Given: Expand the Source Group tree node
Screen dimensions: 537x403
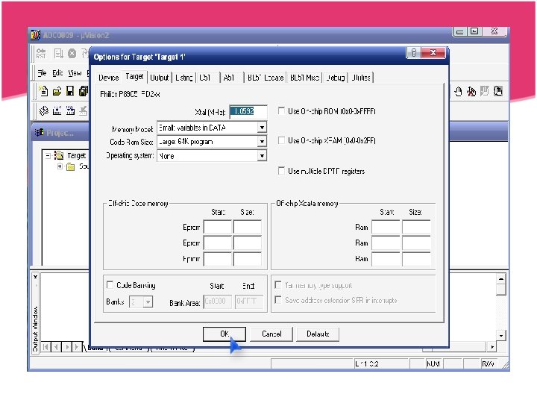Looking at the screenshot, I should point(60,166).
